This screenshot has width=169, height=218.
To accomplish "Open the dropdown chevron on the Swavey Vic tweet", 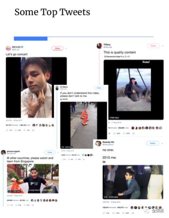I will tap(162, 143).
